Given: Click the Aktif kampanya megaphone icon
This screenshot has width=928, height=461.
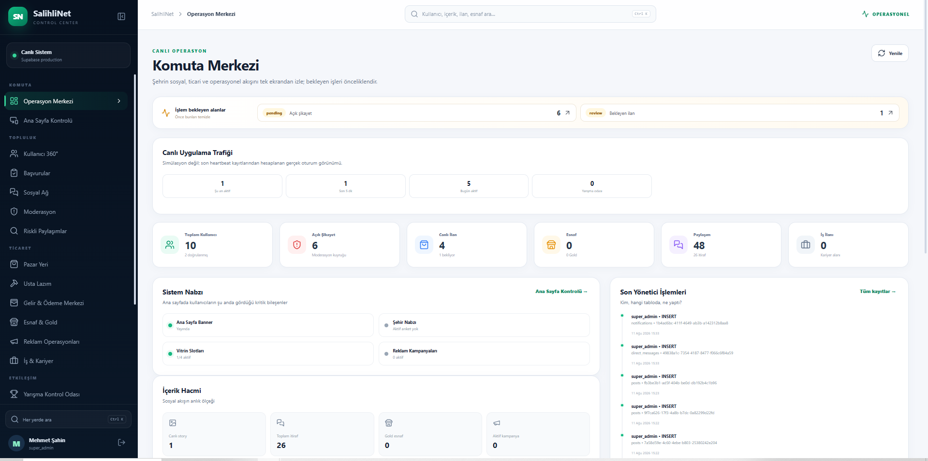Looking at the screenshot, I should tap(497, 423).
